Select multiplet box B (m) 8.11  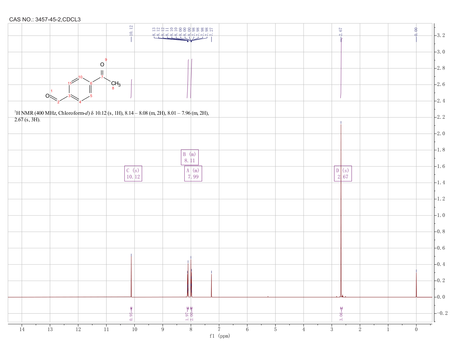point(190,157)
